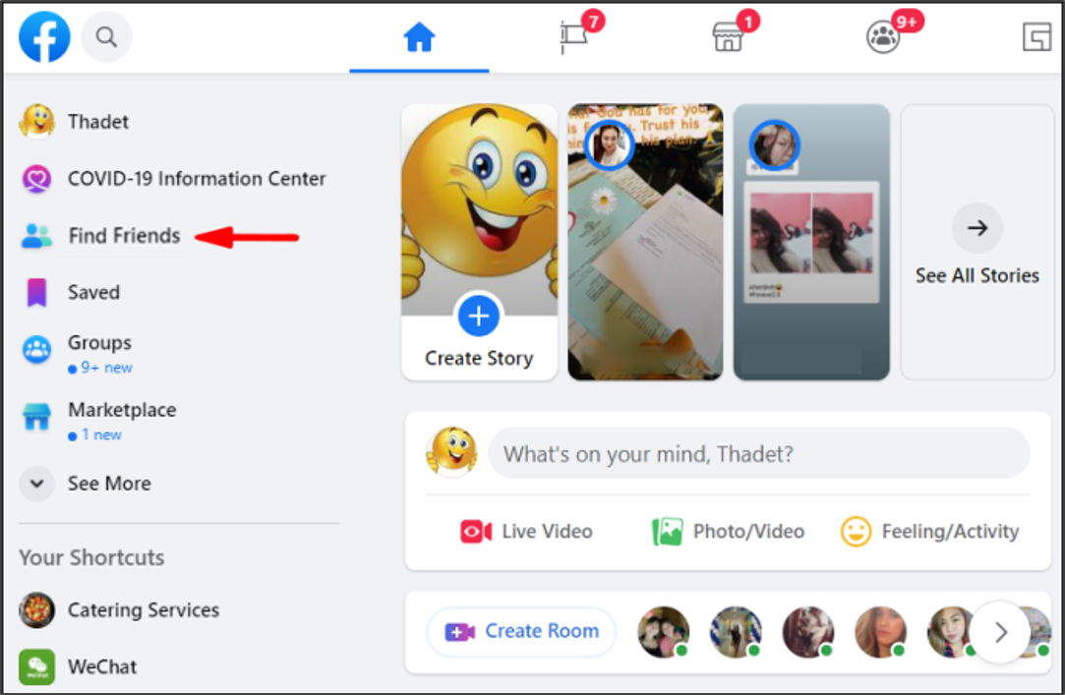Click next chevron in rooms row
The width and height of the screenshot is (1065, 695).
(1000, 632)
